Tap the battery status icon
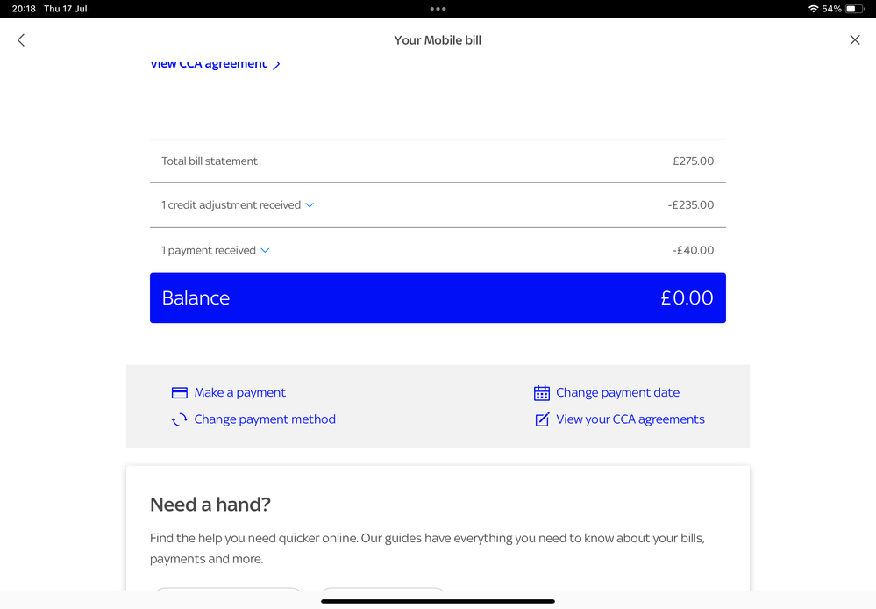 click(854, 9)
